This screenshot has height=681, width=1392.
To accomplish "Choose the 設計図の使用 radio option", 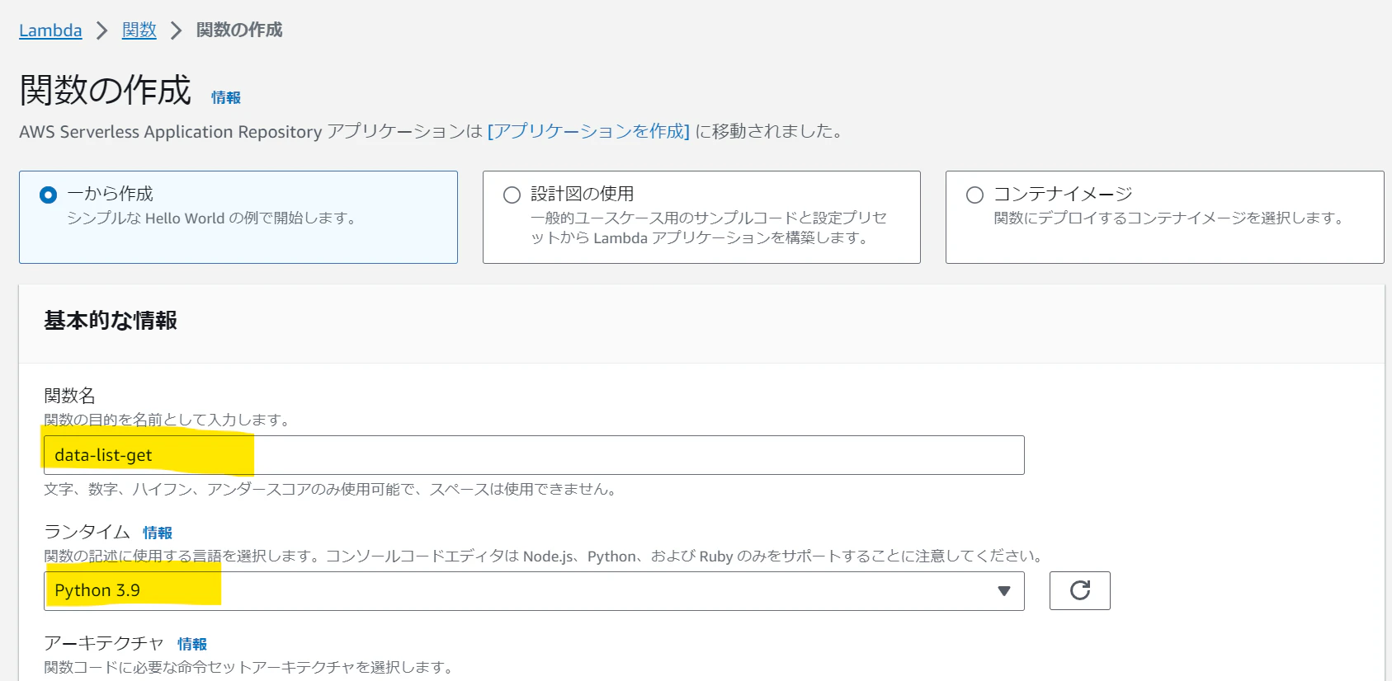I will [x=512, y=195].
